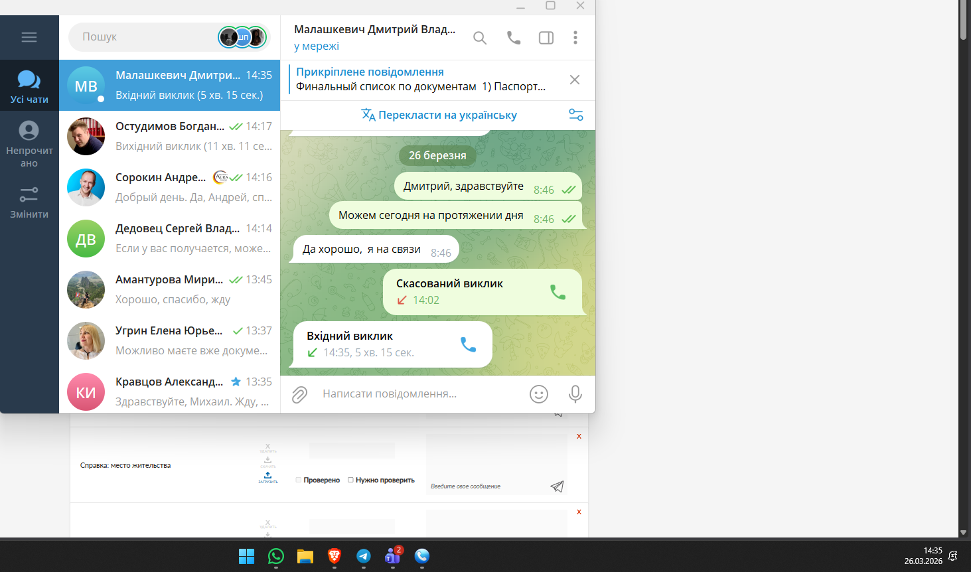Open translation settings sliders icon

pyautogui.click(x=576, y=115)
